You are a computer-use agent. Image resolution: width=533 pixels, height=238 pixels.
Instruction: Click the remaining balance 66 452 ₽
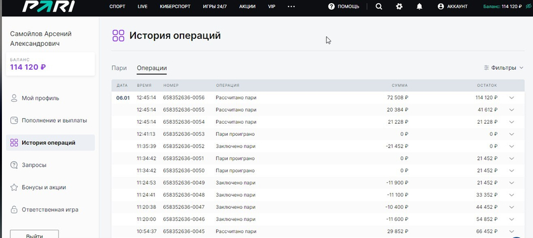[x=487, y=232]
